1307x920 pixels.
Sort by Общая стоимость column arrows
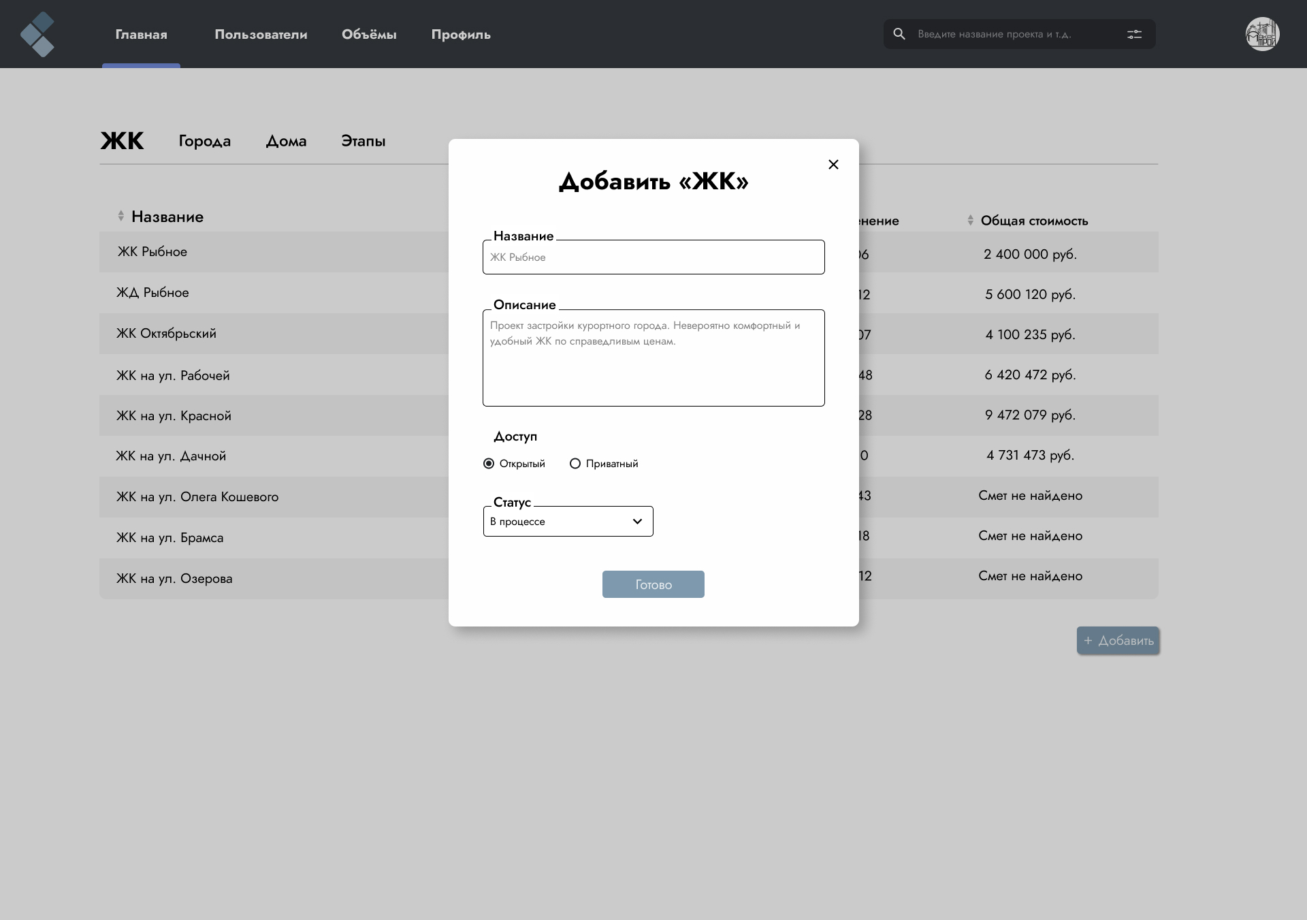(x=970, y=220)
